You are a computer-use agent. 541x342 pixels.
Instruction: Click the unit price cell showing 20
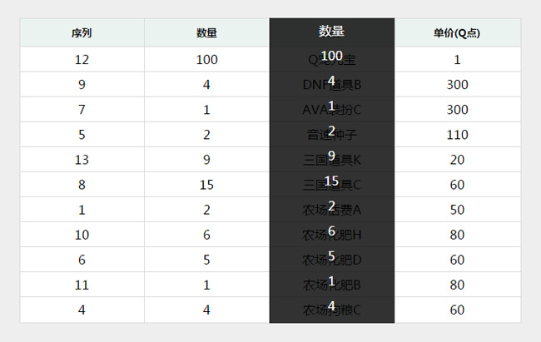(x=457, y=160)
